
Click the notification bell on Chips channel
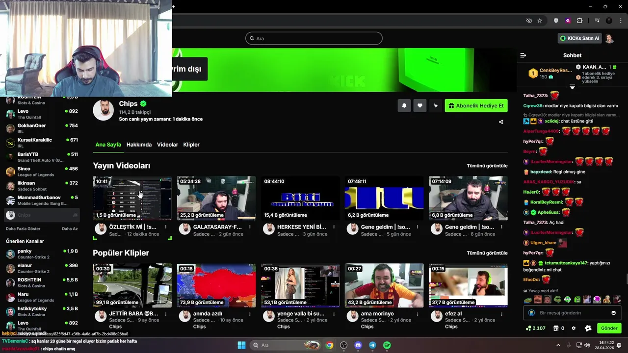404,105
